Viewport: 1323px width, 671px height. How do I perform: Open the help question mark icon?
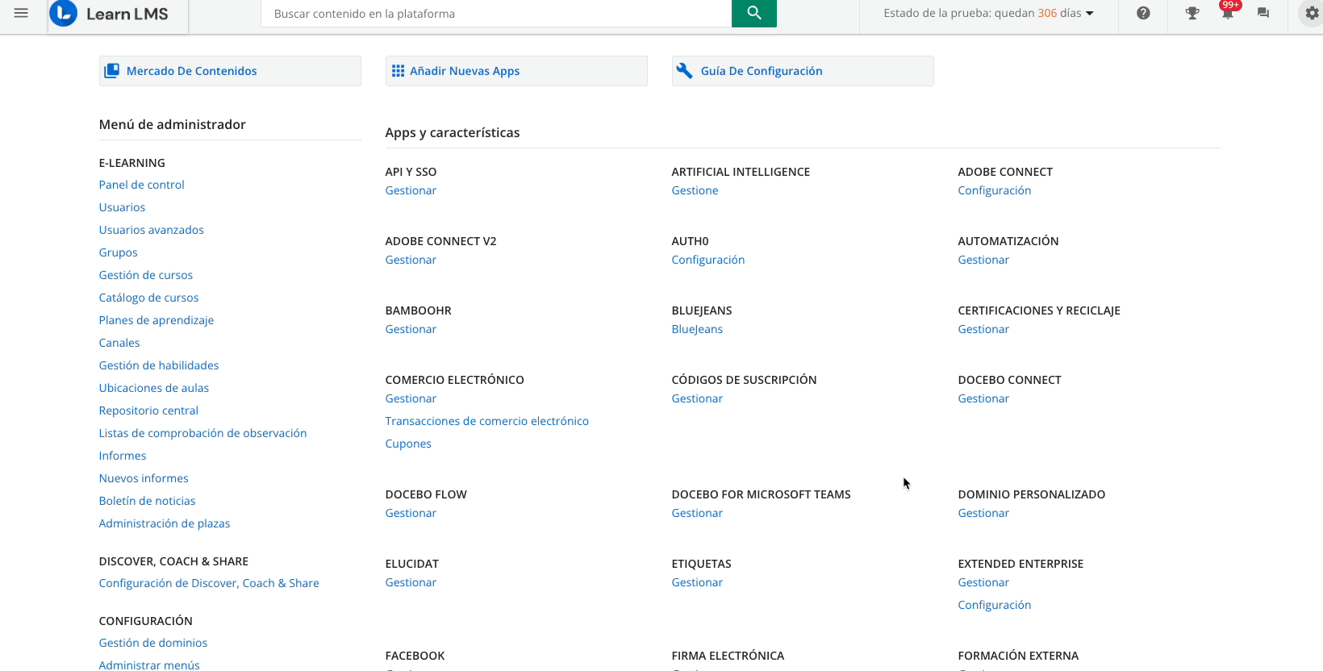click(x=1143, y=13)
